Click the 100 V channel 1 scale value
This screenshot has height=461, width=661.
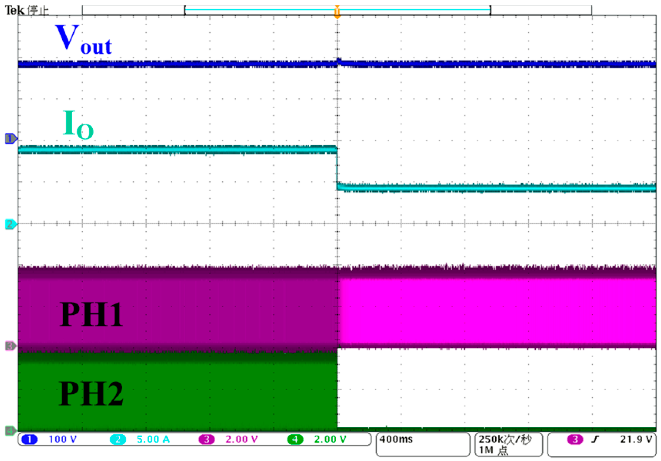[x=62, y=439]
